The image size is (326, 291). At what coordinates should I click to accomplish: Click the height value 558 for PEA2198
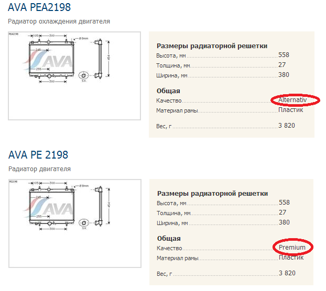pyautogui.click(x=284, y=55)
